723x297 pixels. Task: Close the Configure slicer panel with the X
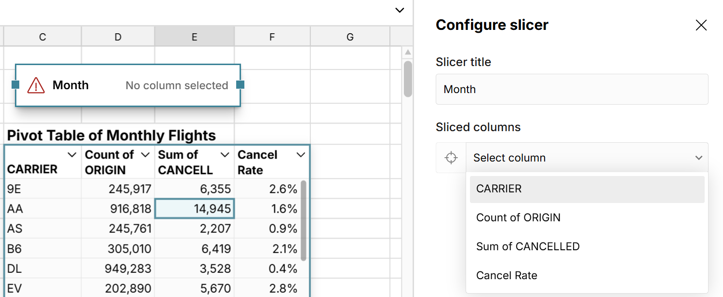point(701,25)
